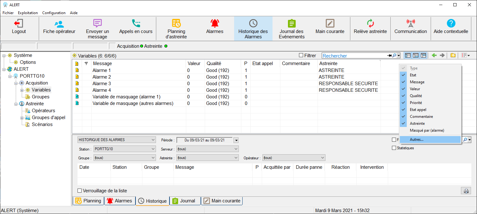Switch to the Journal bottom tab
The height and width of the screenshot is (214, 477).
point(185,201)
